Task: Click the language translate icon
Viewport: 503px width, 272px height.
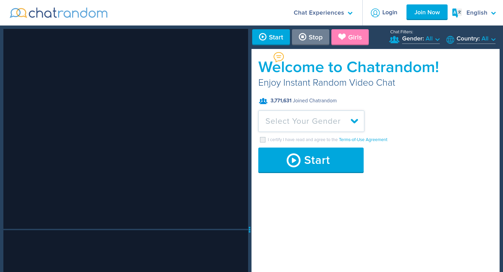Action: tap(457, 13)
